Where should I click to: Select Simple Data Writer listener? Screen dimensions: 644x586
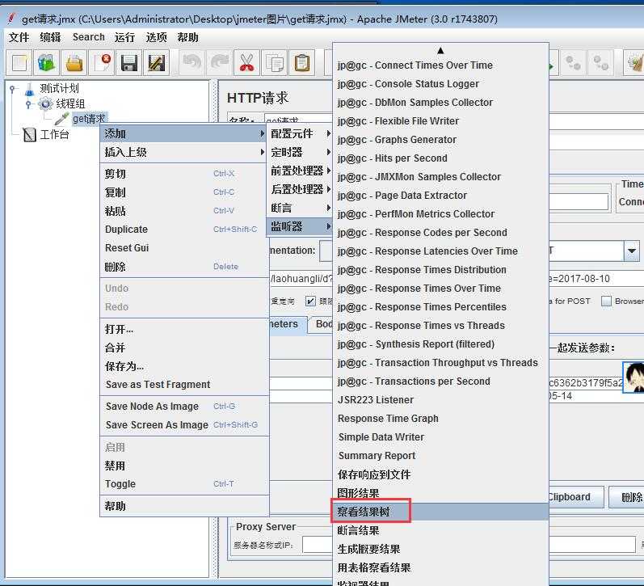click(x=440, y=437)
